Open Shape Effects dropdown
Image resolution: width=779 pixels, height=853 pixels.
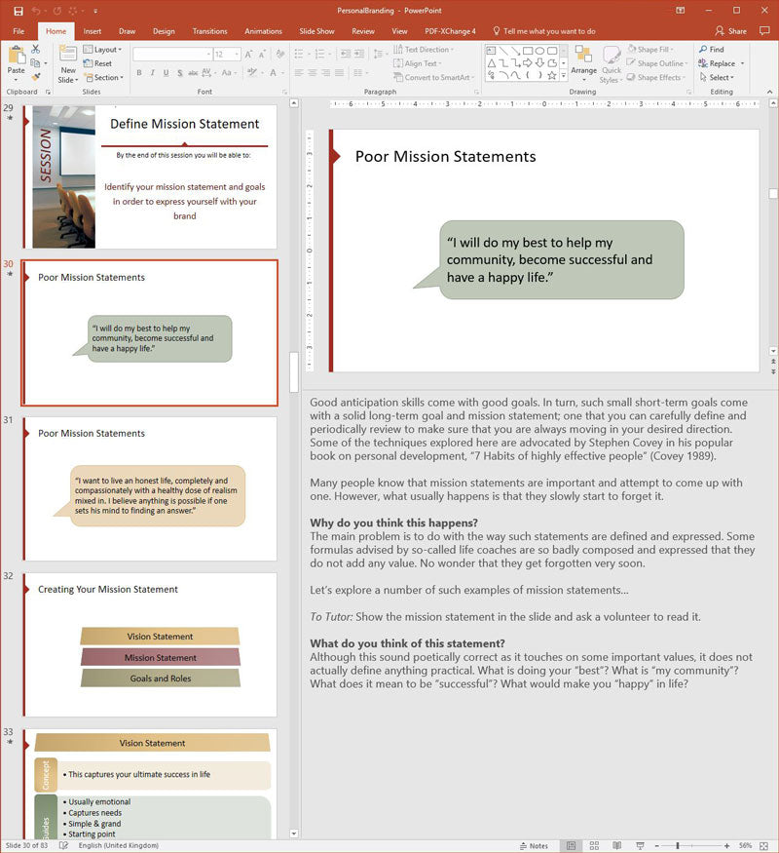655,77
